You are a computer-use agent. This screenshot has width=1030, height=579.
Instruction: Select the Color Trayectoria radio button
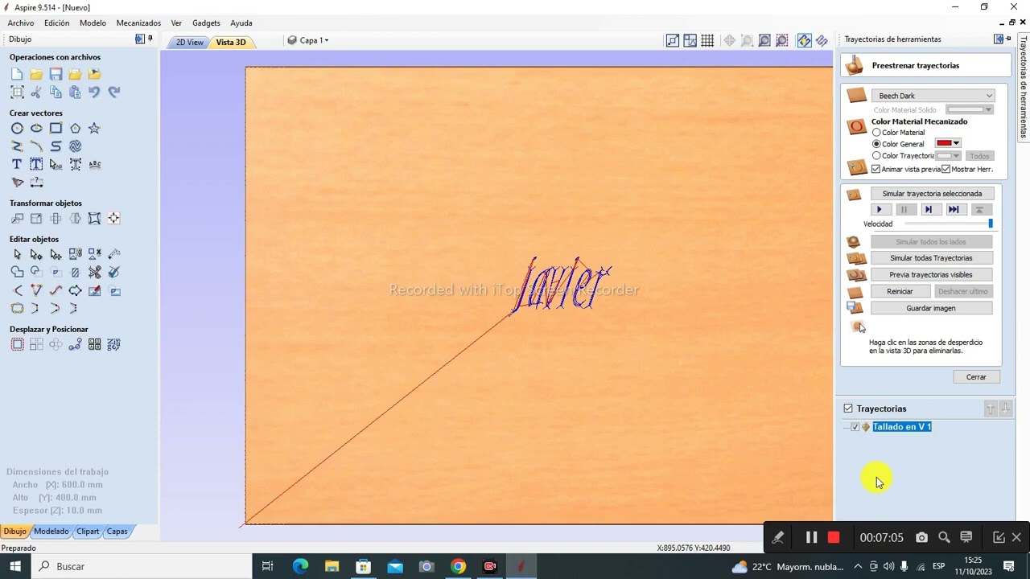click(x=876, y=155)
